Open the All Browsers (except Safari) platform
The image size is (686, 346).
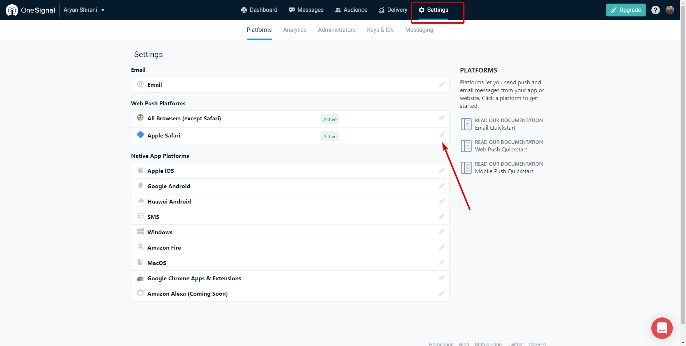coord(184,118)
